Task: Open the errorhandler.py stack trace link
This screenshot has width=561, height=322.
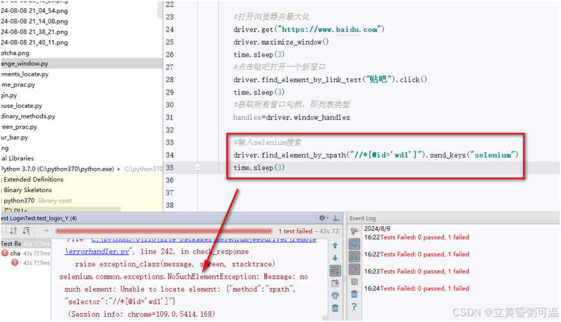Action: click(x=97, y=252)
